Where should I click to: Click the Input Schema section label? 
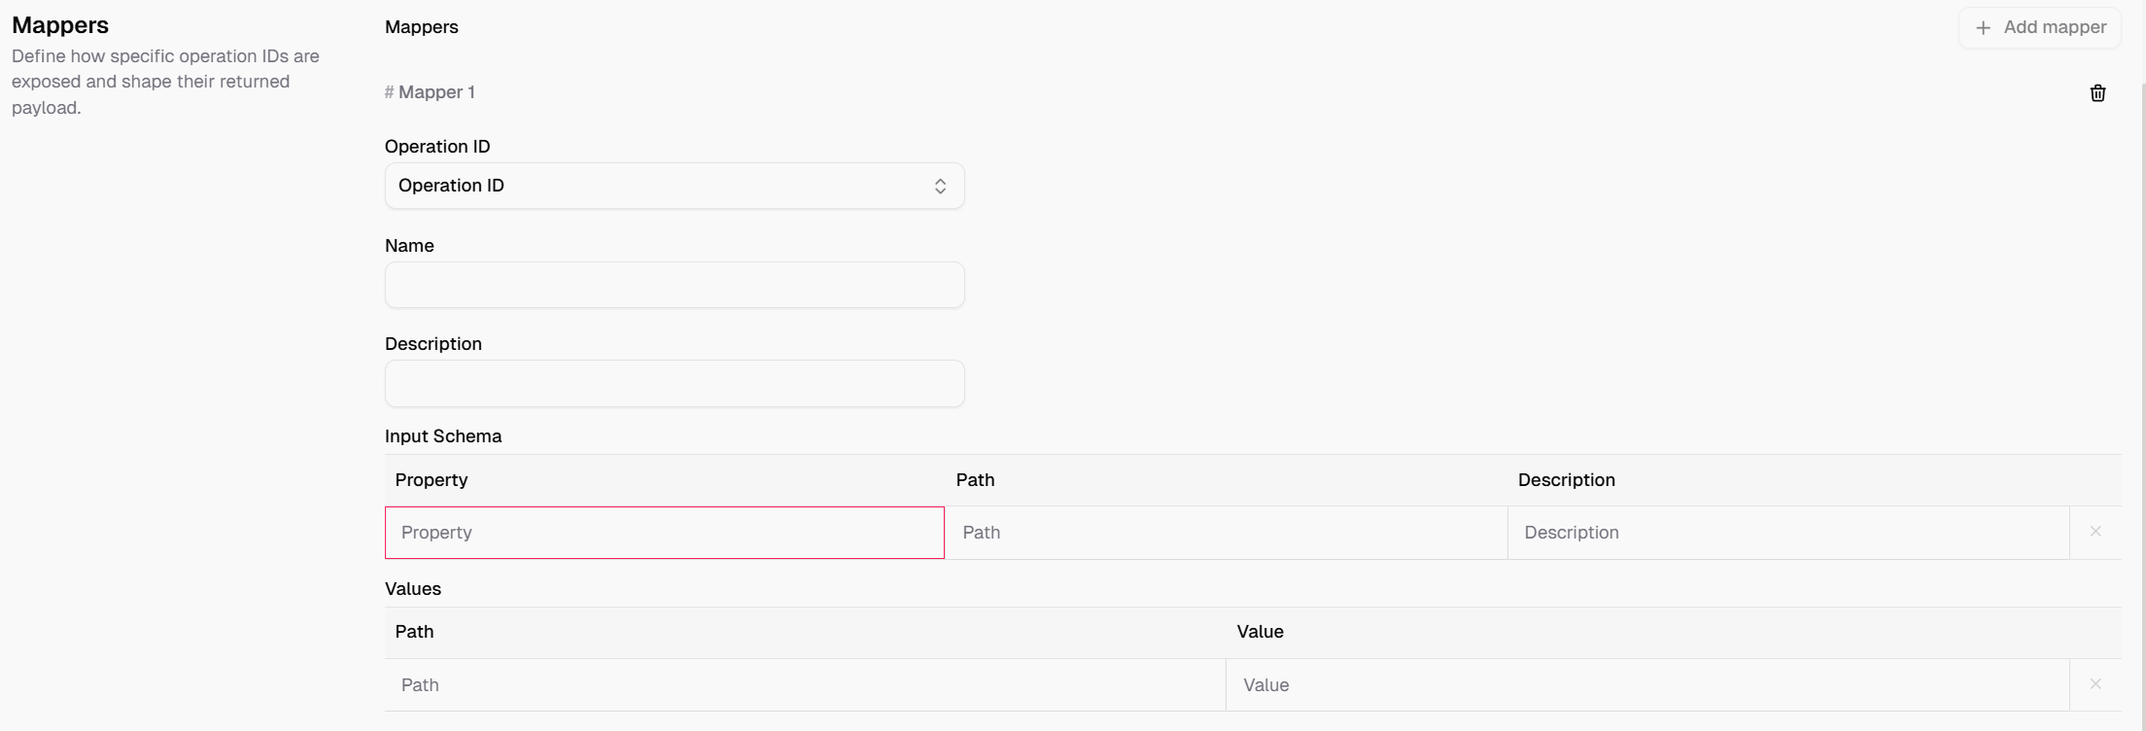443,436
